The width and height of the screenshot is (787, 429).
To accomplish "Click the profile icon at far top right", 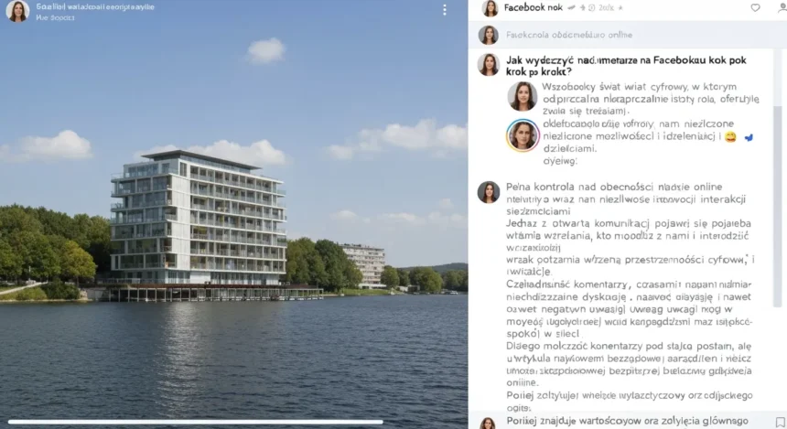I will pyautogui.click(x=782, y=7).
